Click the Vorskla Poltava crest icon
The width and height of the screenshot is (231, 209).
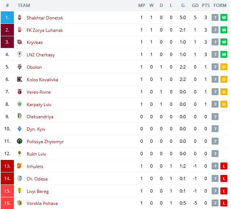(19, 203)
